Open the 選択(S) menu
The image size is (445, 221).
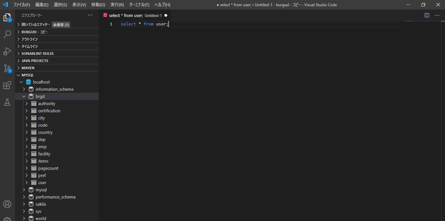(x=60, y=5)
